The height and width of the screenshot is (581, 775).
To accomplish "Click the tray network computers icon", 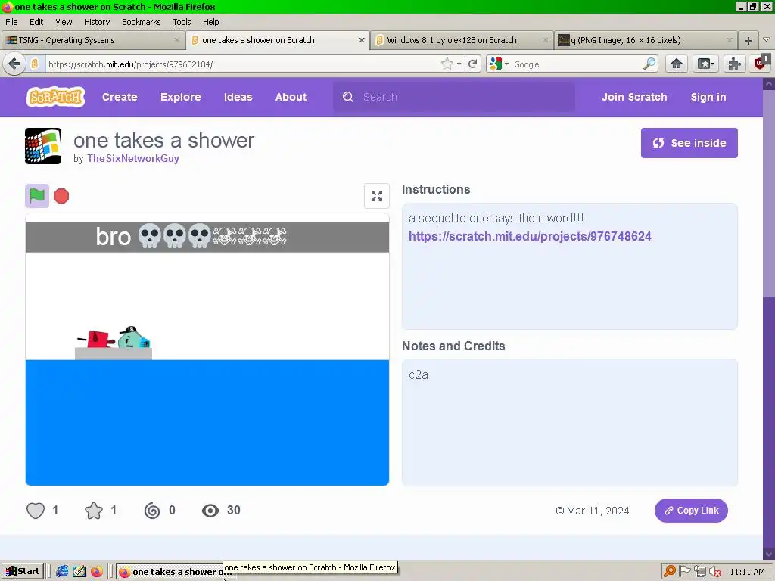I will pos(700,572).
